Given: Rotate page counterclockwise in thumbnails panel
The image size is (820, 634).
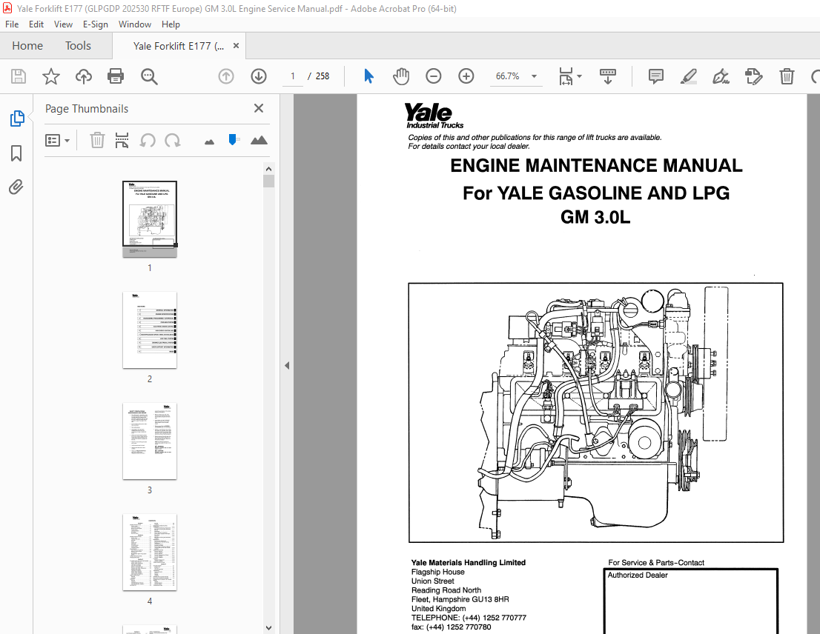Looking at the screenshot, I should coord(148,141).
